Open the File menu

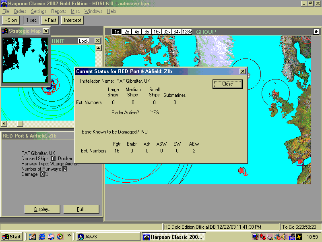(6, 11)
